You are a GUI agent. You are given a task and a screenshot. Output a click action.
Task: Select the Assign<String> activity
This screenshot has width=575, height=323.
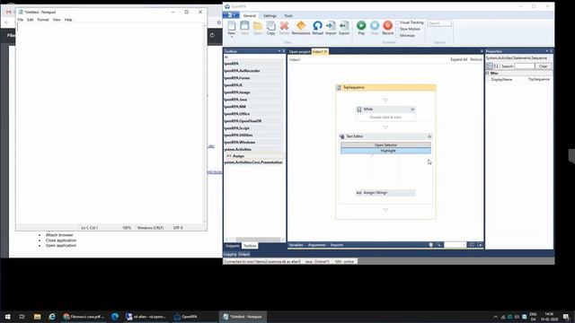pos(385,193)
